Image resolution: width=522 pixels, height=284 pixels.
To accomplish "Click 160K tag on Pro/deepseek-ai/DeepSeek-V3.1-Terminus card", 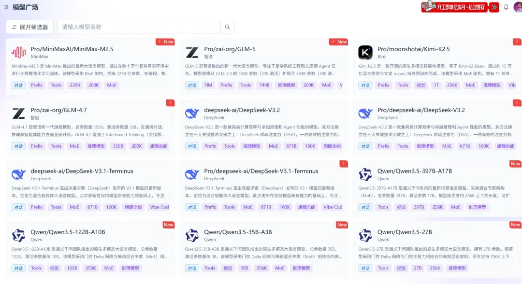I will [285, 207].
